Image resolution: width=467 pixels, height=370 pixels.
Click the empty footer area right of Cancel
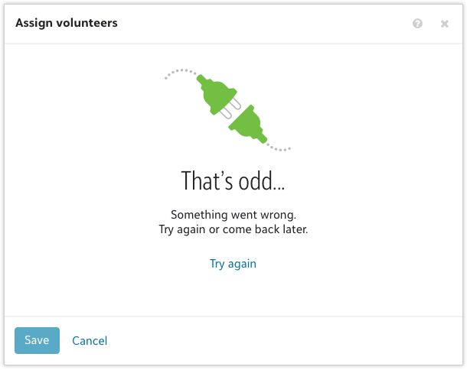point(283,341)
